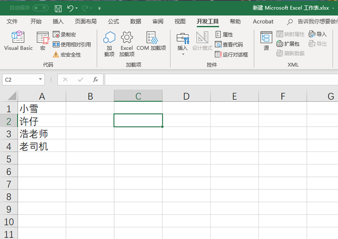Toggle 使用相对引用 relative references
The height and width of the screenshot is (239, 338).
coord(72,44)
